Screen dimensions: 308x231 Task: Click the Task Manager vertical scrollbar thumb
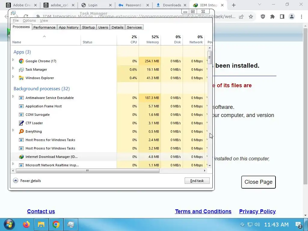210,57
